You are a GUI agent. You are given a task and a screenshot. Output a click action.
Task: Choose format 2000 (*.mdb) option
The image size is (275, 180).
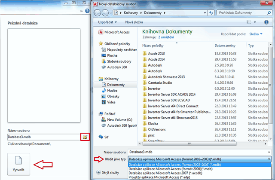pyautogui.click(x=199, y=169)
